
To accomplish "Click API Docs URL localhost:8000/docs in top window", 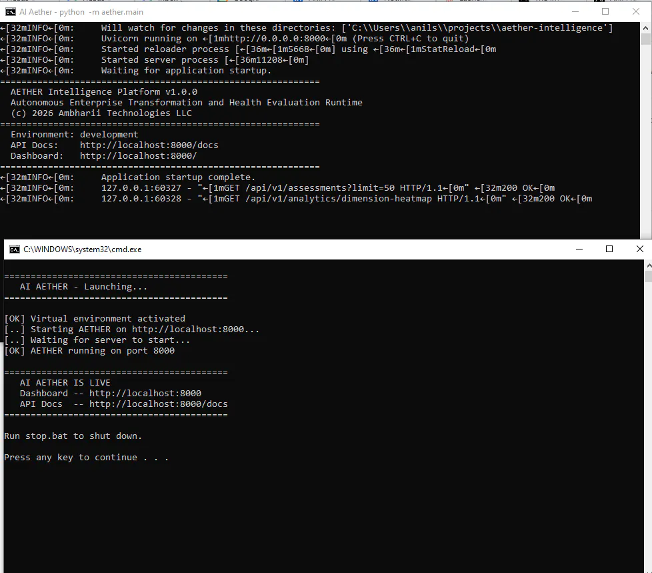I will tap(149, 145).
